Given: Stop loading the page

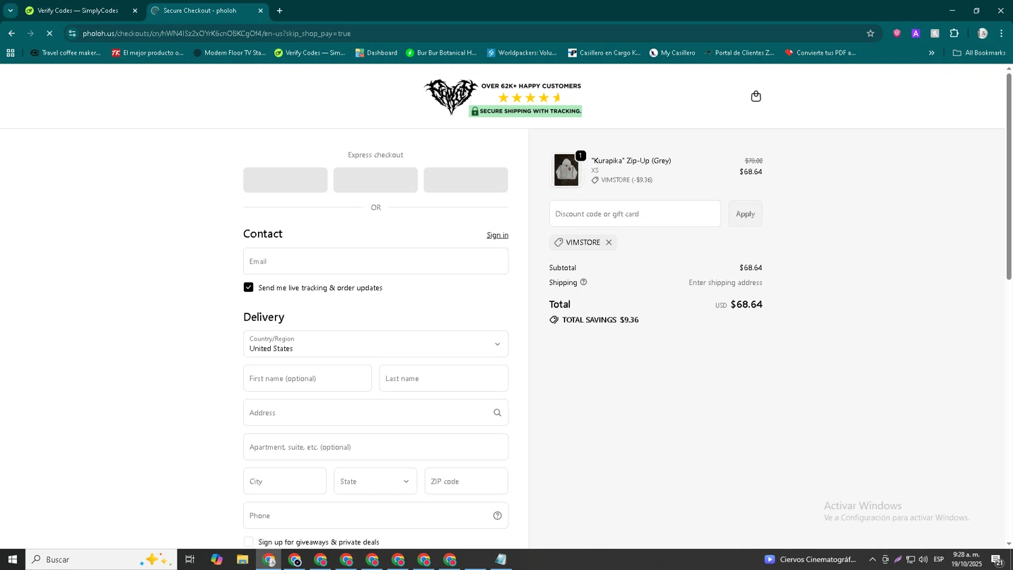Looking at the screenshot, I should tap(49, 33).
